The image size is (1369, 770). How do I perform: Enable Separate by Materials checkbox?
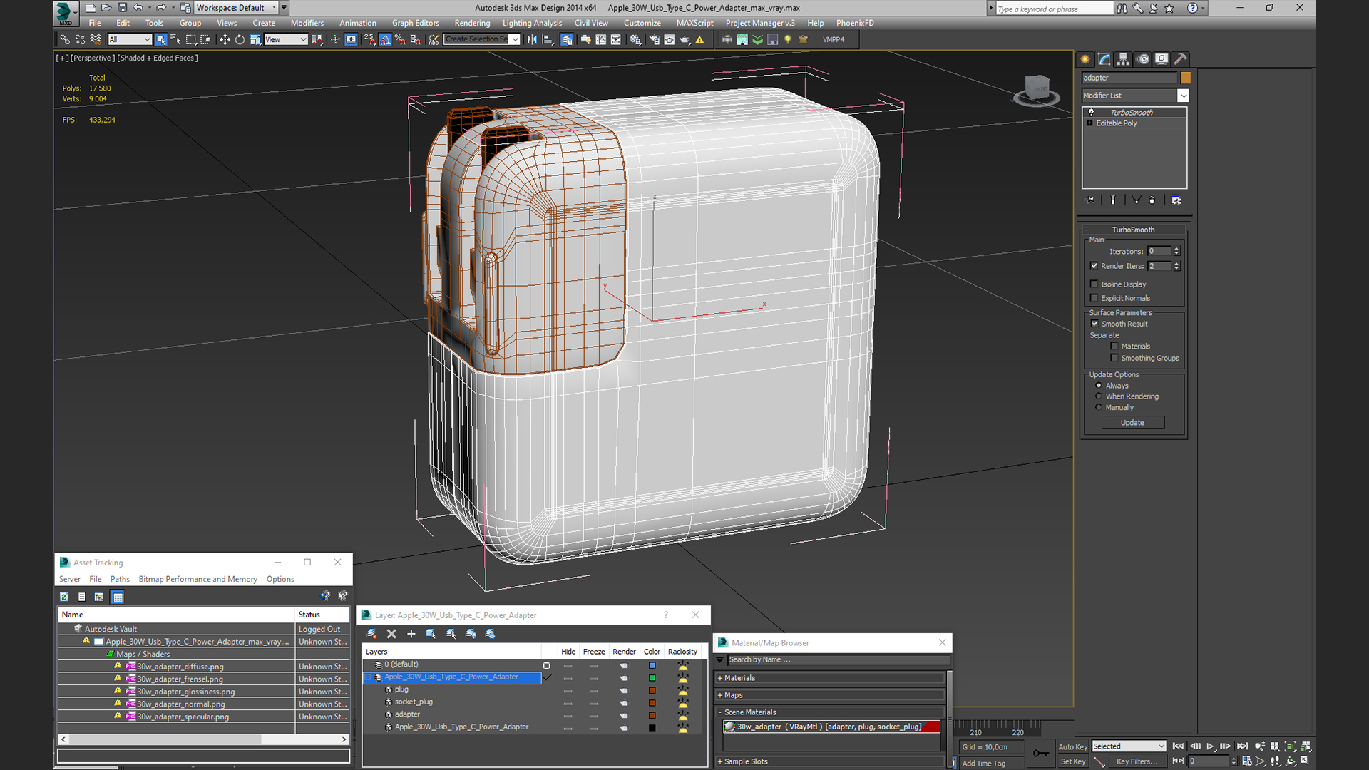[x=1114, y=346]
